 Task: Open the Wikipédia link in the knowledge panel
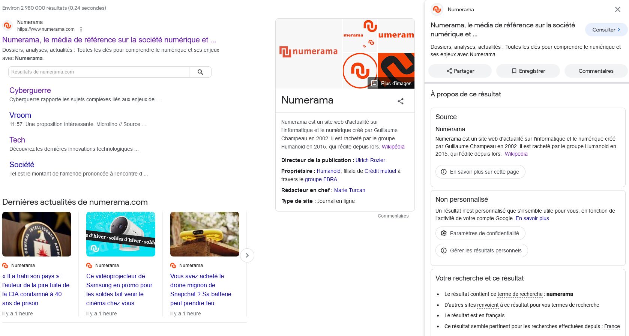coord(393,147)
